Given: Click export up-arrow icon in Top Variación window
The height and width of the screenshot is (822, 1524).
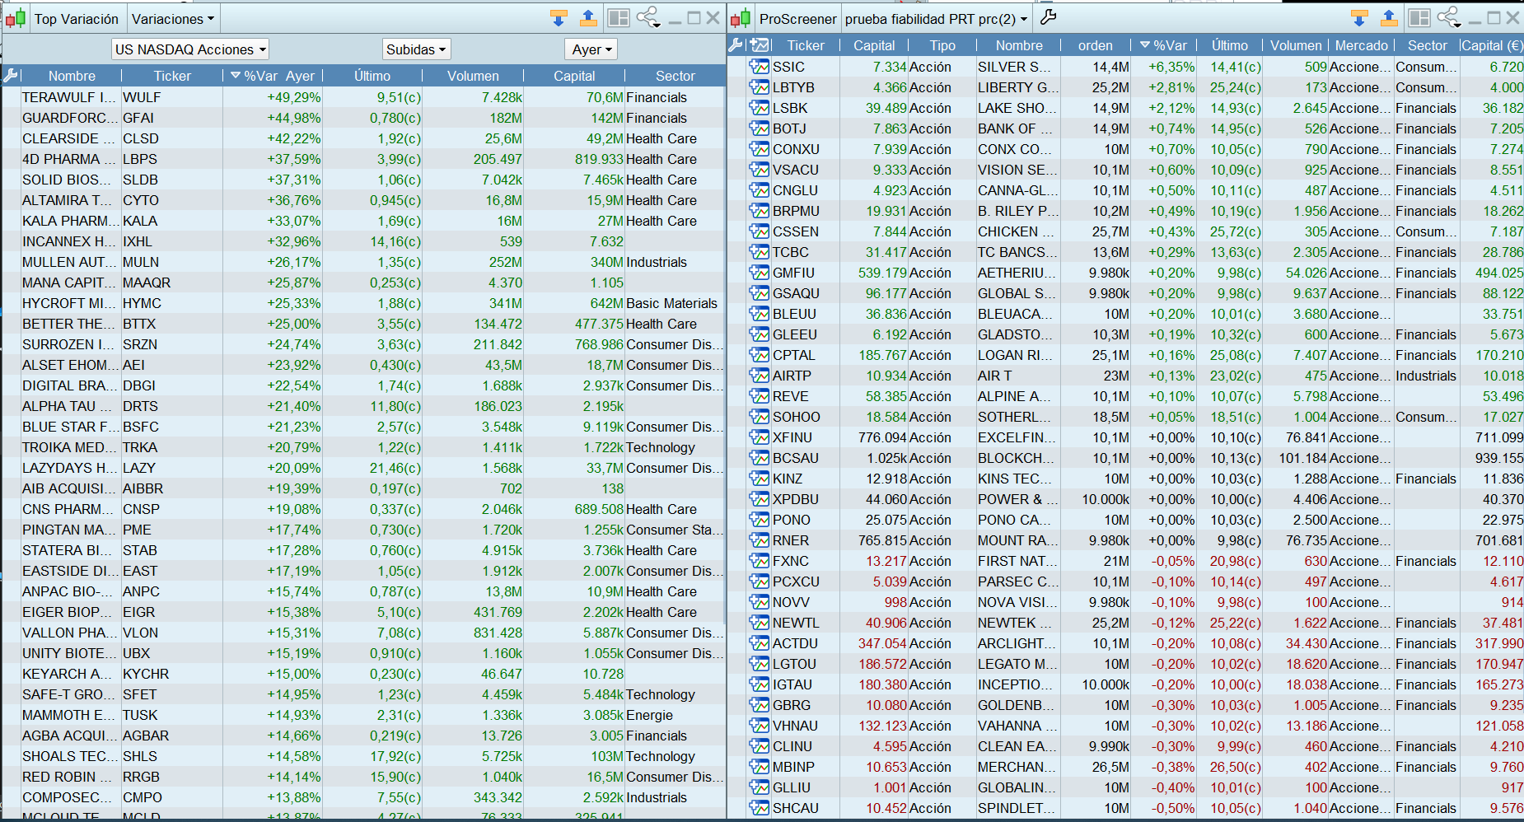Looking at the screenshot, I should coord(588,18).
